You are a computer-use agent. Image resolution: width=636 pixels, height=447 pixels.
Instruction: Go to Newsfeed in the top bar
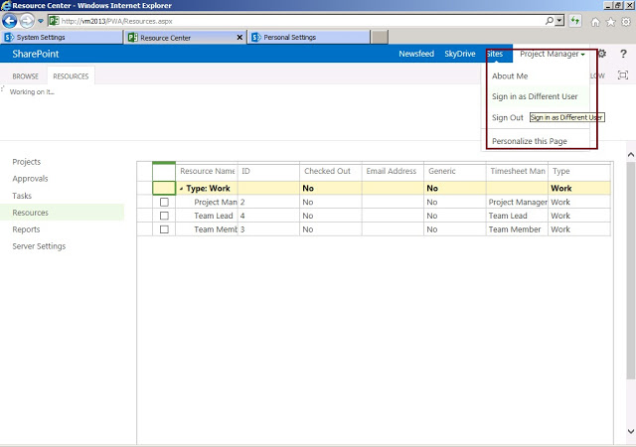(x=415, y=55)
